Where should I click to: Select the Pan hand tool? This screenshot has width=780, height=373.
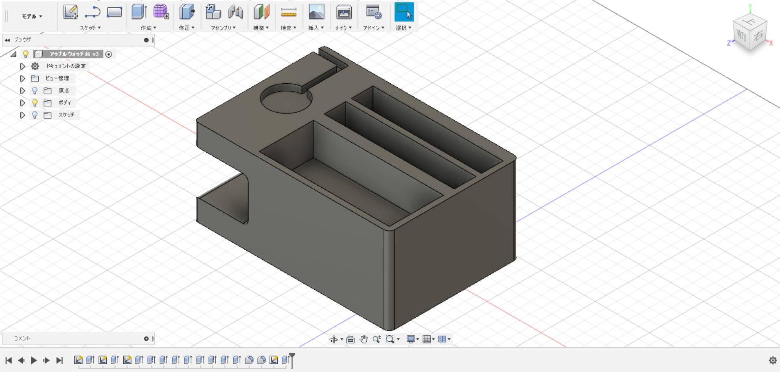pos(364,339)
